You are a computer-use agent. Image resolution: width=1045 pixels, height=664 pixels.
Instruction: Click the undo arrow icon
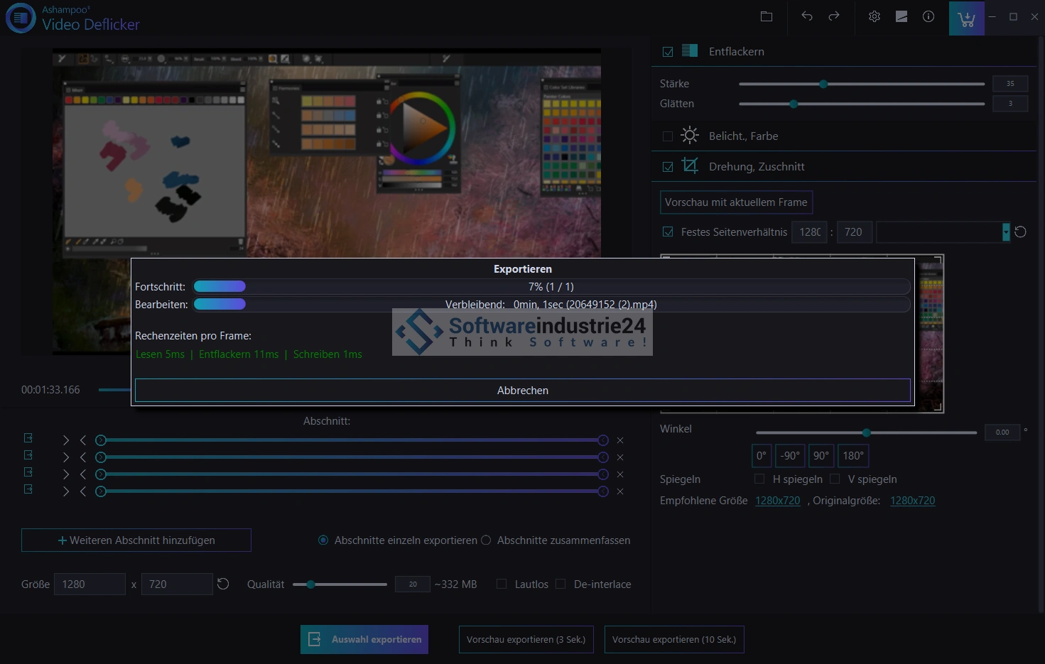coord(807,16)
